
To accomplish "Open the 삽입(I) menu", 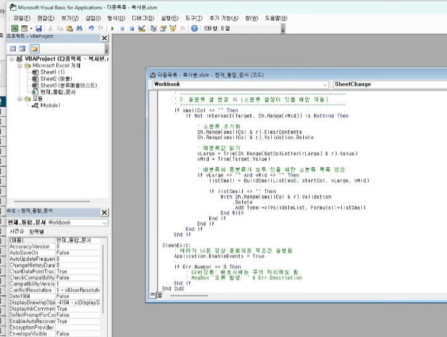I will coord(93,18).
